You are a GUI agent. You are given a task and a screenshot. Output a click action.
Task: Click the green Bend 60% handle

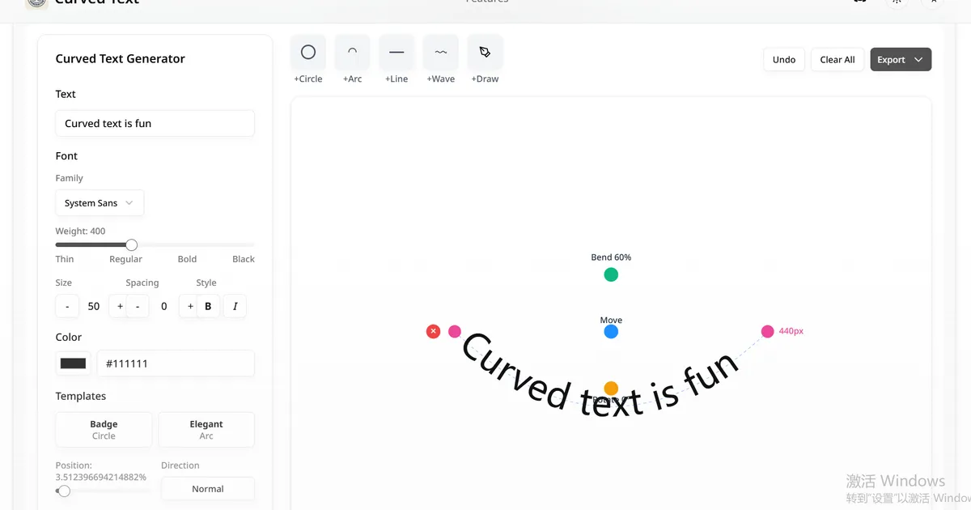(x=611, y=274)
